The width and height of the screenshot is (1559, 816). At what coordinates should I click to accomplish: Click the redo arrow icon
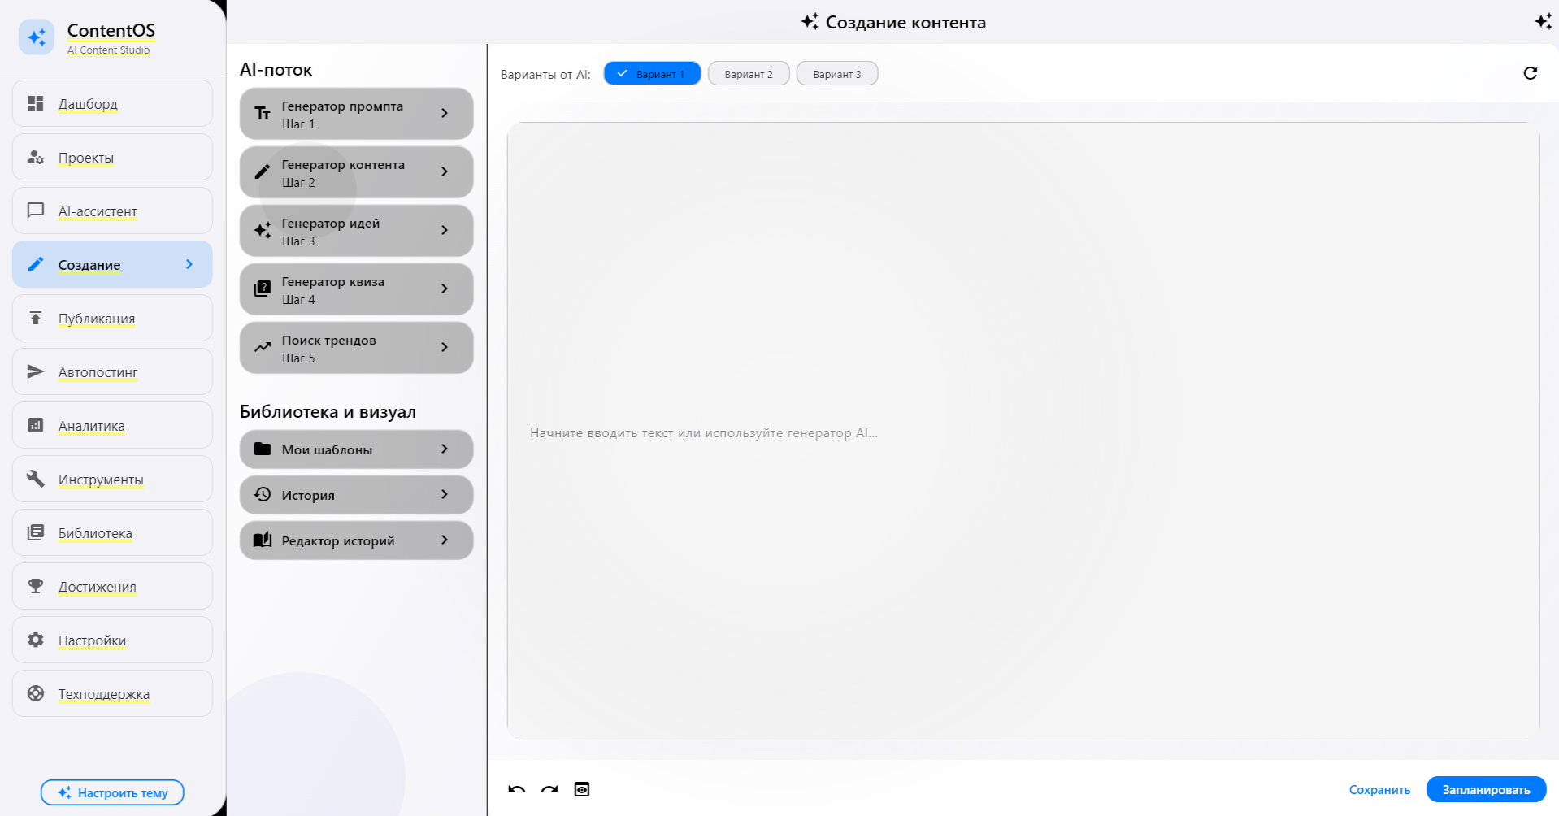[x=549, y=789]
